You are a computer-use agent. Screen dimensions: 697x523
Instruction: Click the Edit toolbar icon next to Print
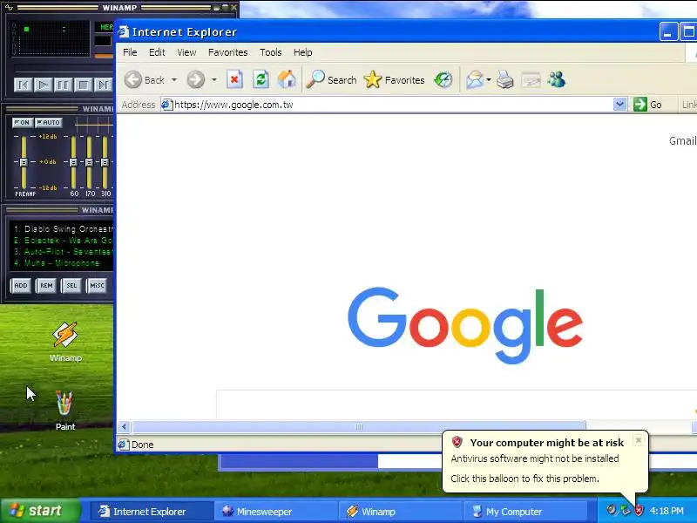point(531,80)
